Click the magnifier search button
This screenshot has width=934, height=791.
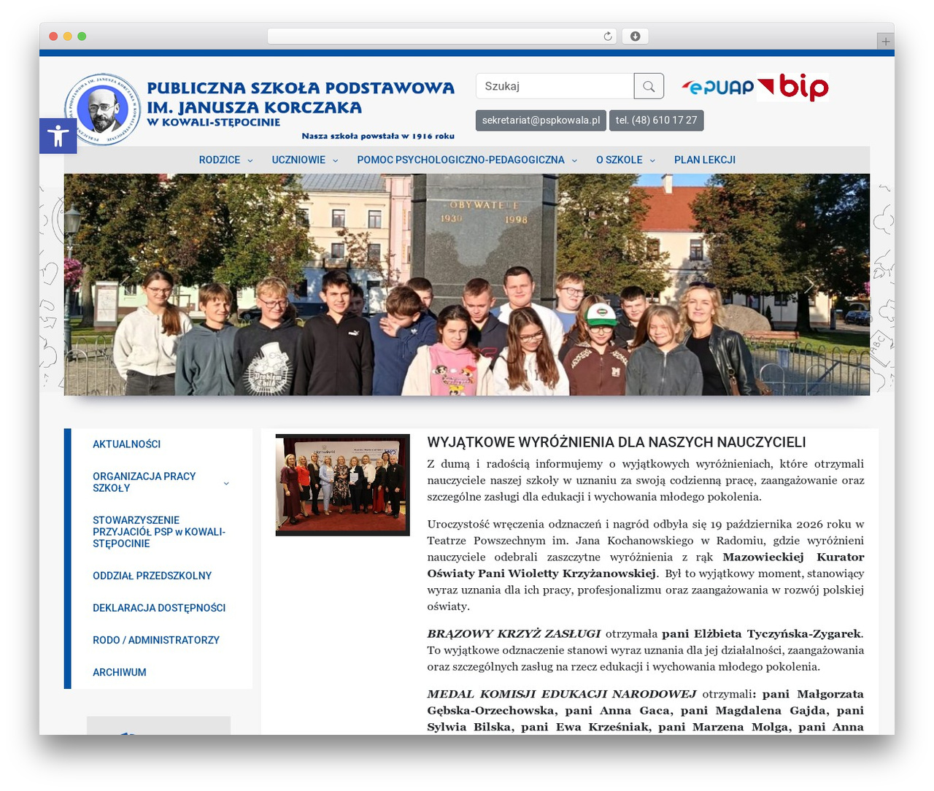tap(649, 86)
